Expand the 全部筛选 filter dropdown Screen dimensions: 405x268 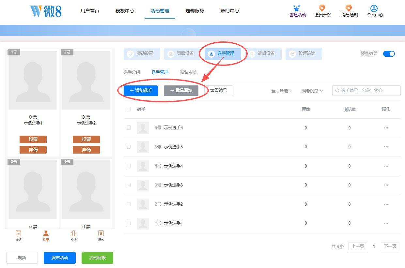click(282, 91)
